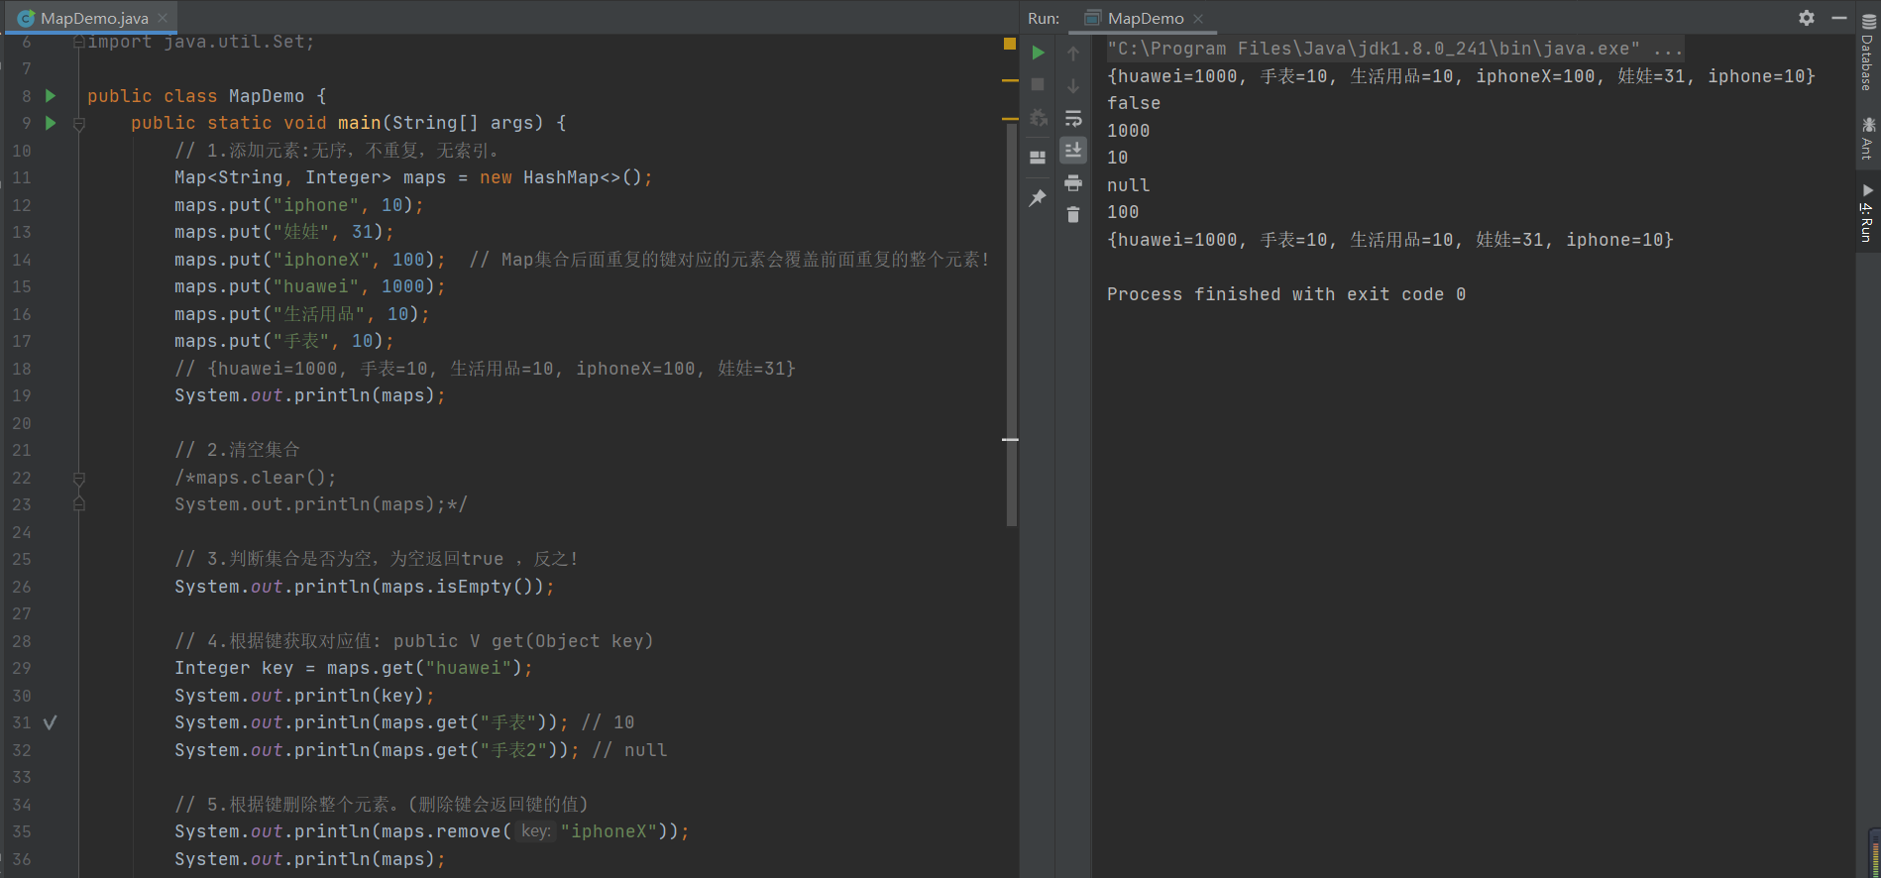The image size is (1881, 878).
Task: Open the Database tool window
Action: 1868,55
